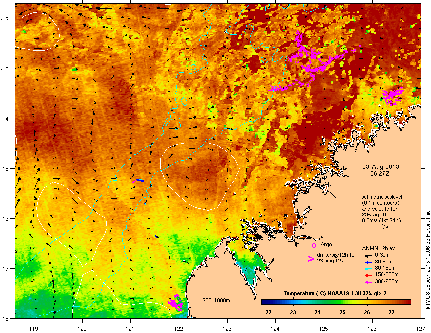The height and width of the screenshot is (333, 431).
Task: Click the longitude axis label '127'
Action: click(421, 328)
